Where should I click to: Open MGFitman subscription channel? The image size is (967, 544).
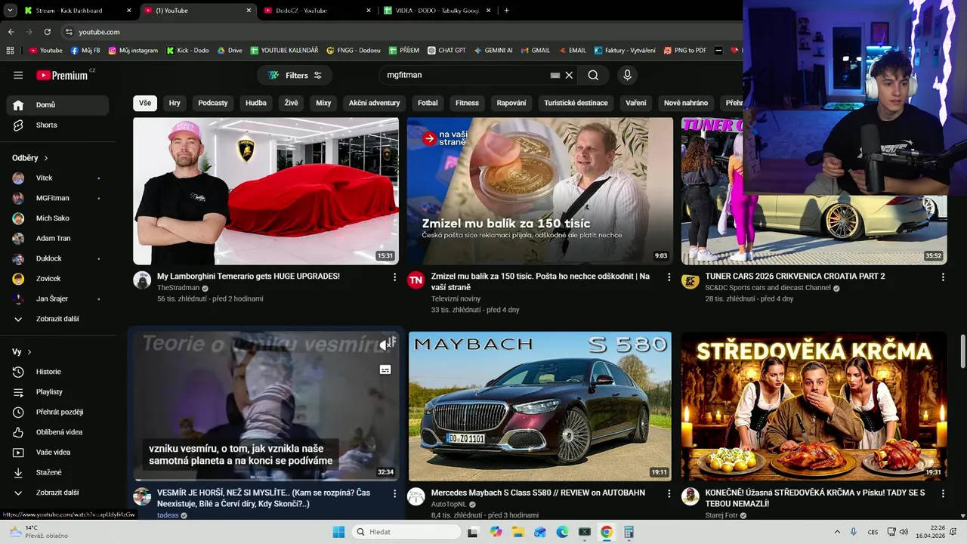tap(57, 198)
